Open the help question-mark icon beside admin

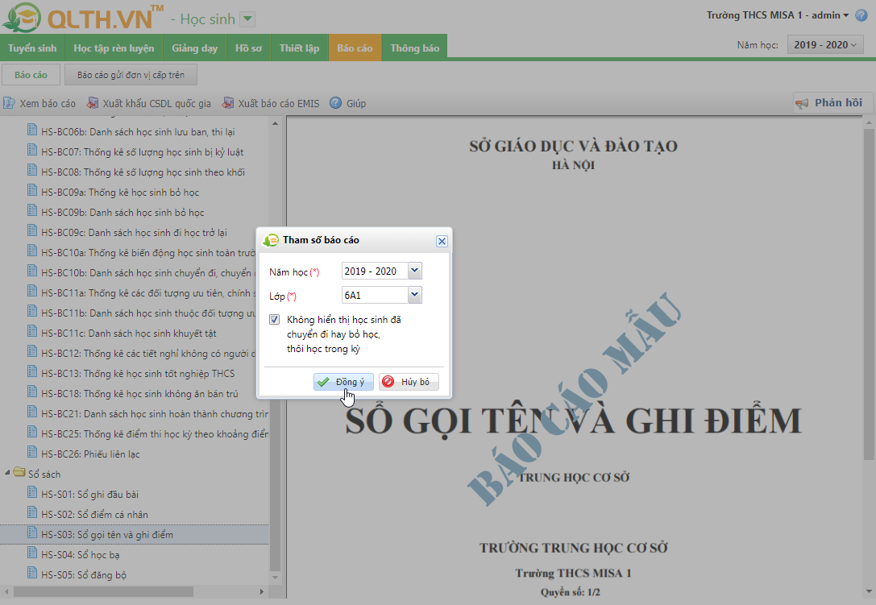pos(861,15)
